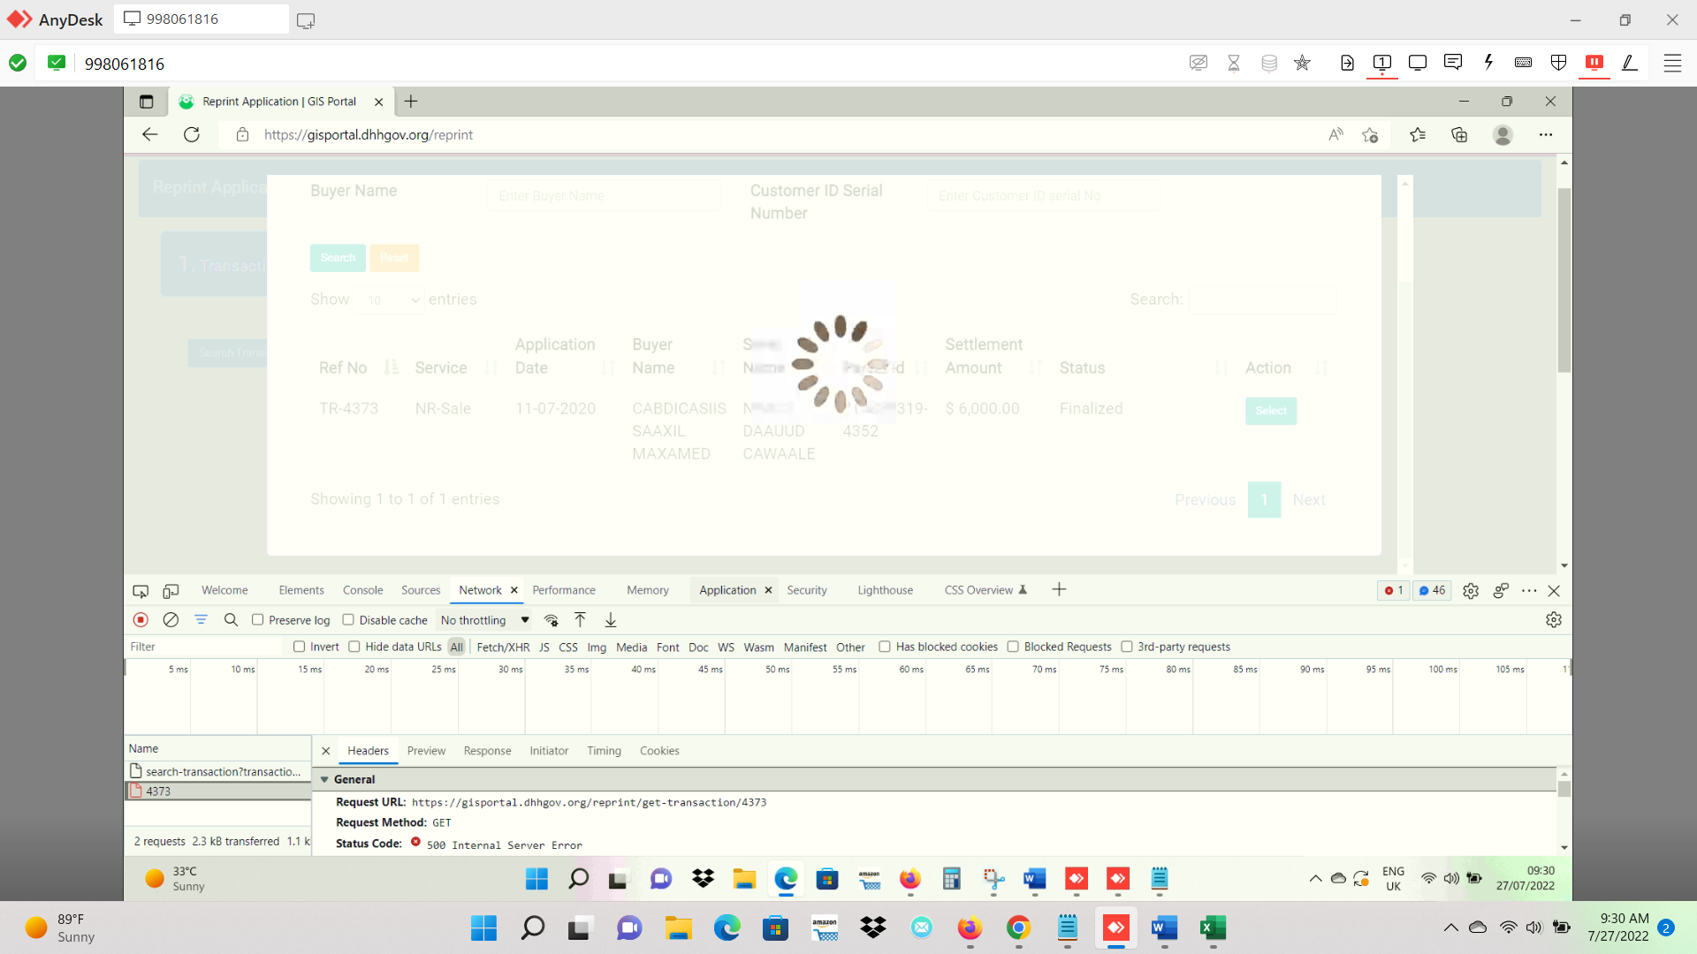Open DevTools settings gear beside issue counters

[1471, 591]
